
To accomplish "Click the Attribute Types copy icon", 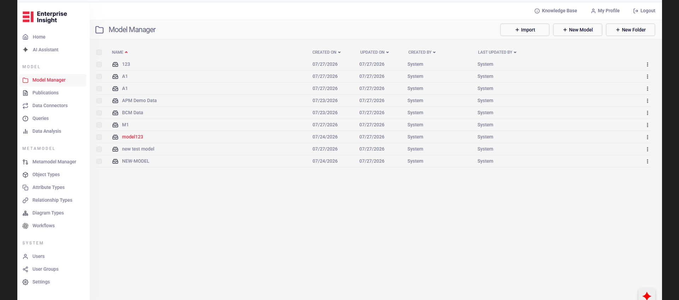I will 25,187.
